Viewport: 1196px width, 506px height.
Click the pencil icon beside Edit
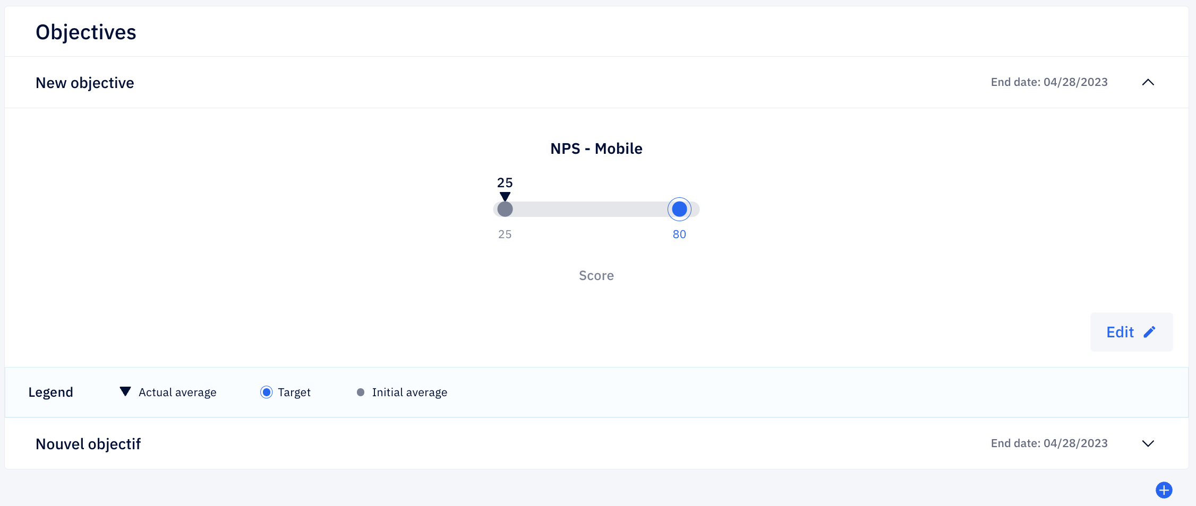coord(1149,332)
